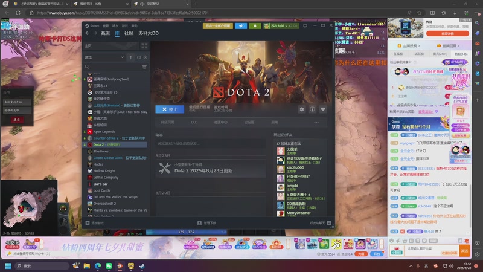The height and width of the screenshot is (272, 483).
Task: Open the more options ellipsis in game links bar
Action: click(x=316, y=123)
